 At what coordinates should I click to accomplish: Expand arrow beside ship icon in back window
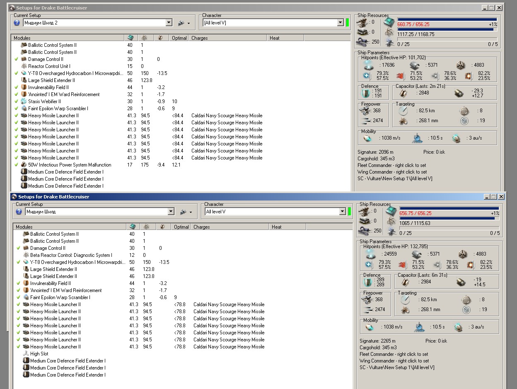pos(188,23)
